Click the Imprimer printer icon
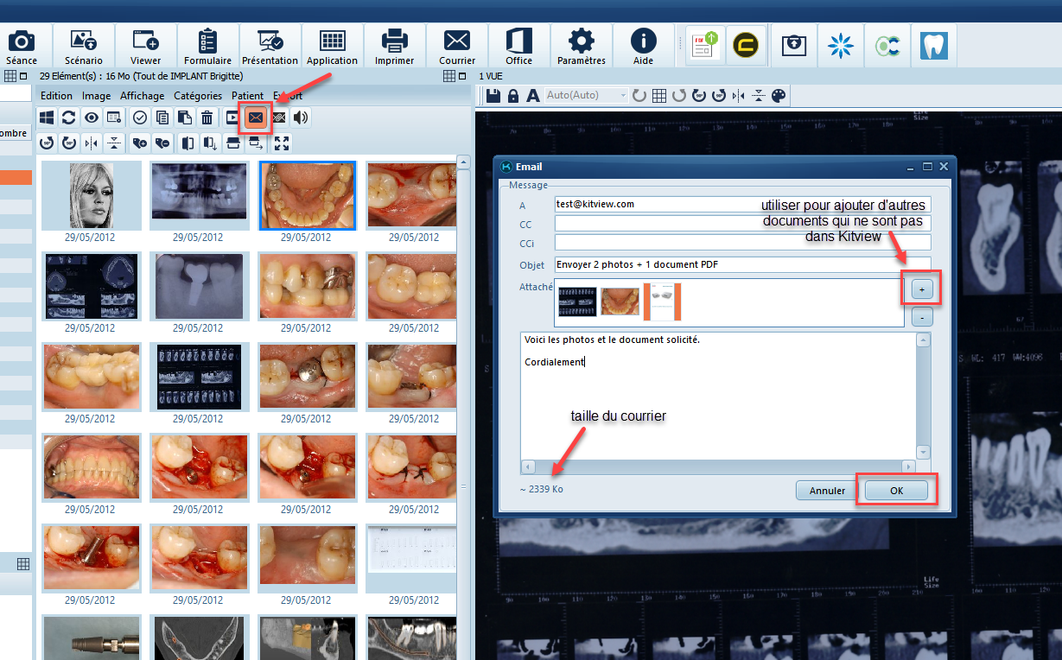 point(394,46)
